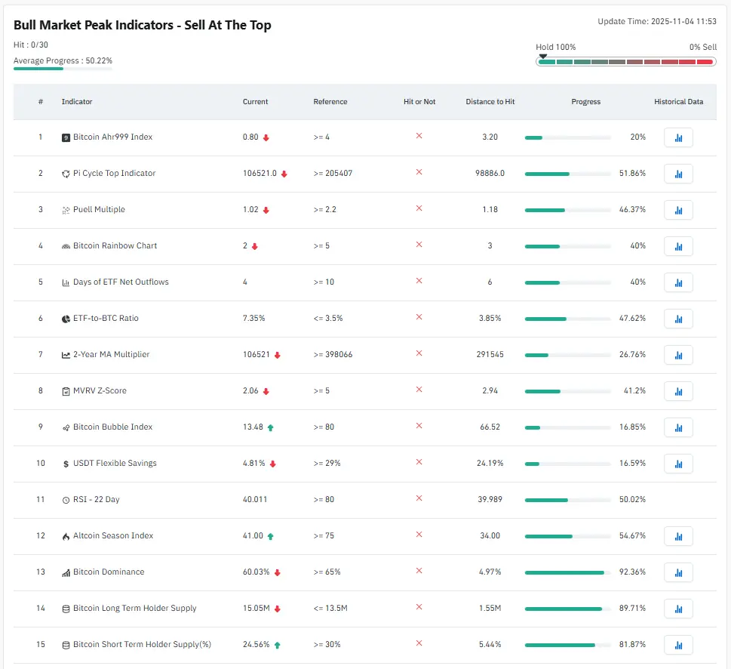Show historical chart for ETF-to-BTC Ratio

click(x=678, y=319)
